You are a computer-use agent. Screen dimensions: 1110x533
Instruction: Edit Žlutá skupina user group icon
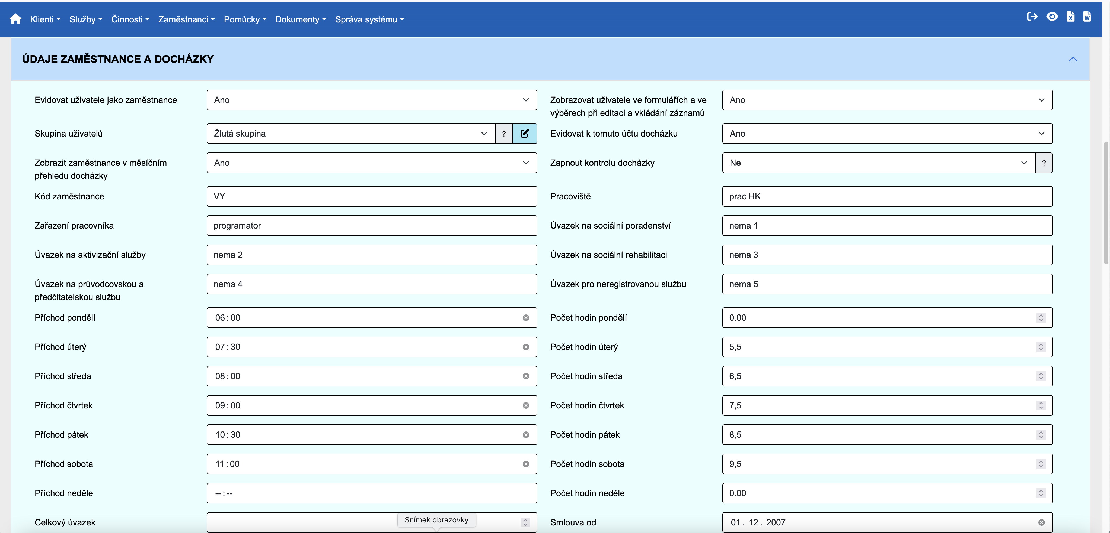pyautogui.click(x=524, y=133)
